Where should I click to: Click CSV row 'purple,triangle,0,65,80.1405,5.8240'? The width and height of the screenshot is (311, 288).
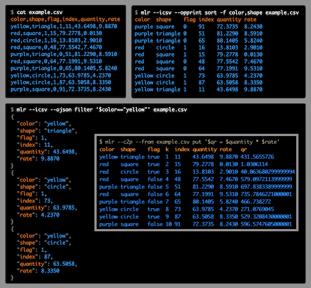tap(64, 68)
